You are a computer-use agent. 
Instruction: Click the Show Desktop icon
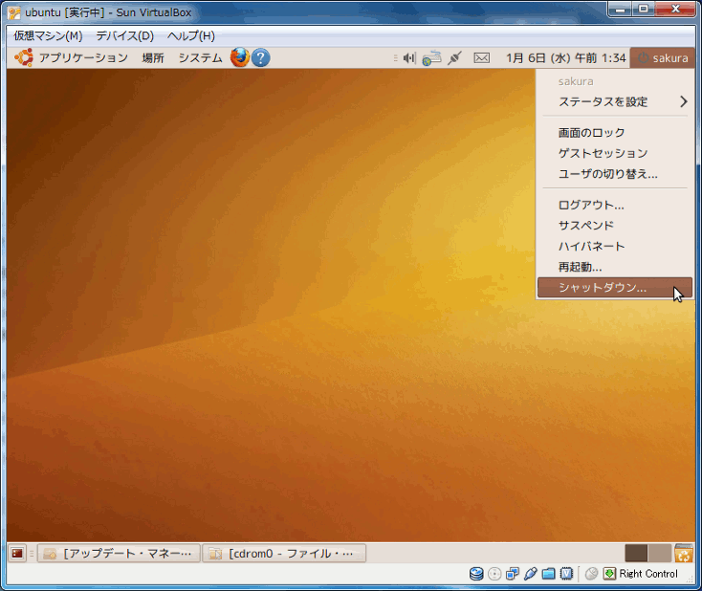point(17,553)
